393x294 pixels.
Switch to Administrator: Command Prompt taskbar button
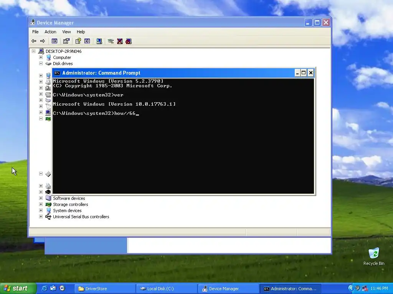[290, 289]
